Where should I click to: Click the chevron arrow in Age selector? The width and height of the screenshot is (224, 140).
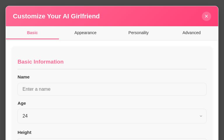(x=201, y=116)
